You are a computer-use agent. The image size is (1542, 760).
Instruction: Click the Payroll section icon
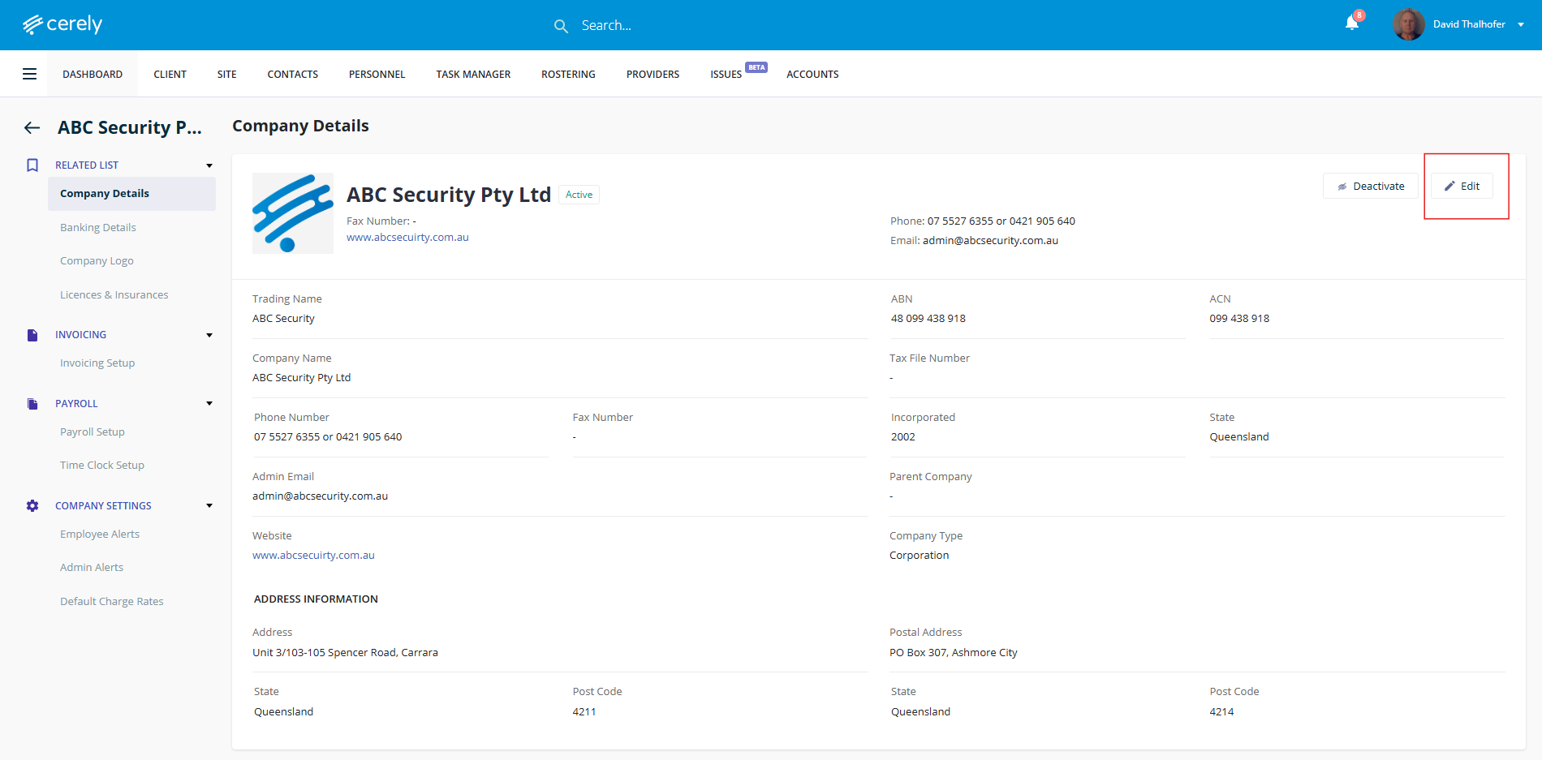32,404
